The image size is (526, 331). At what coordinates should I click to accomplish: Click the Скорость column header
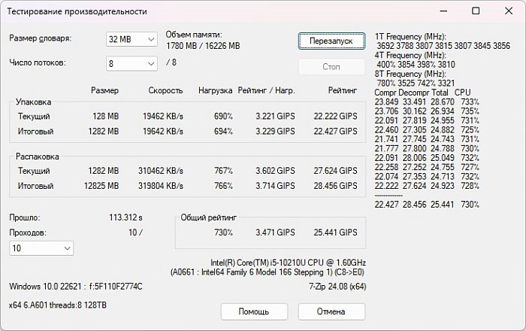click(165, 90)
